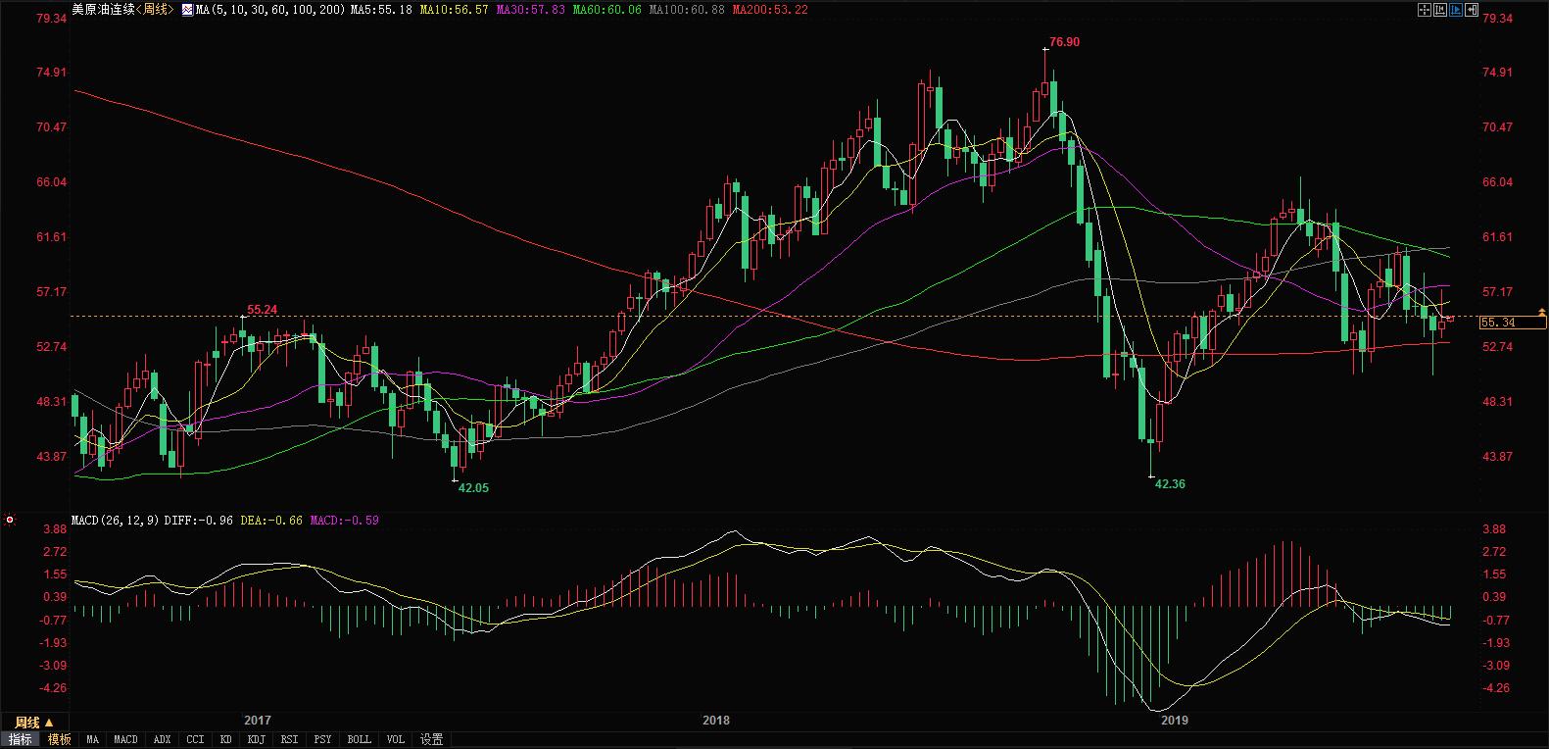This screenshot has width=1549, height=749.
Task: Click the axis range adjust icon
Action: tap(1440, 10)
